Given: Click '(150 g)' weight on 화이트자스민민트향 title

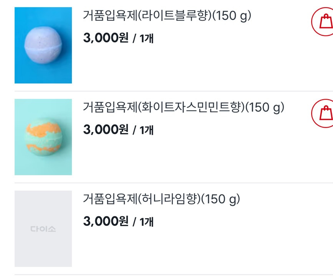Looking at the screenshot, I should click(x=265, y=108).
